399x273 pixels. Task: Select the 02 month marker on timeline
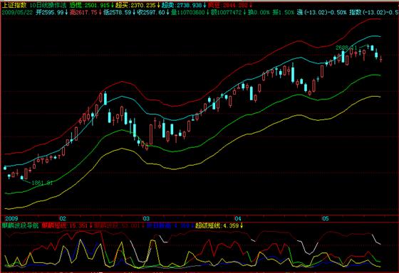tap(63, 219)
